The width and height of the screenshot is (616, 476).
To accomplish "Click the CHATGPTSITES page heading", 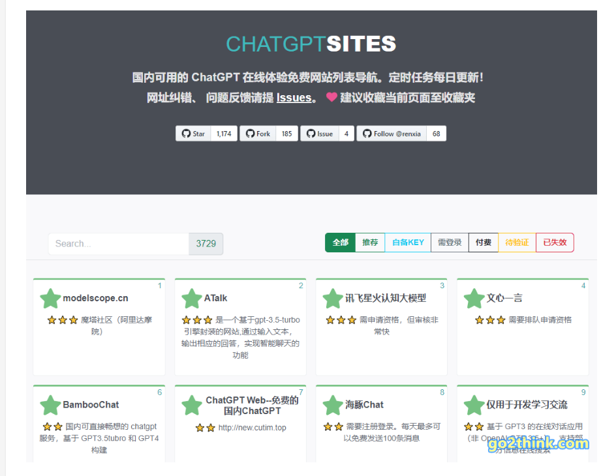I will pyautogui.click(x=311, y=44).
